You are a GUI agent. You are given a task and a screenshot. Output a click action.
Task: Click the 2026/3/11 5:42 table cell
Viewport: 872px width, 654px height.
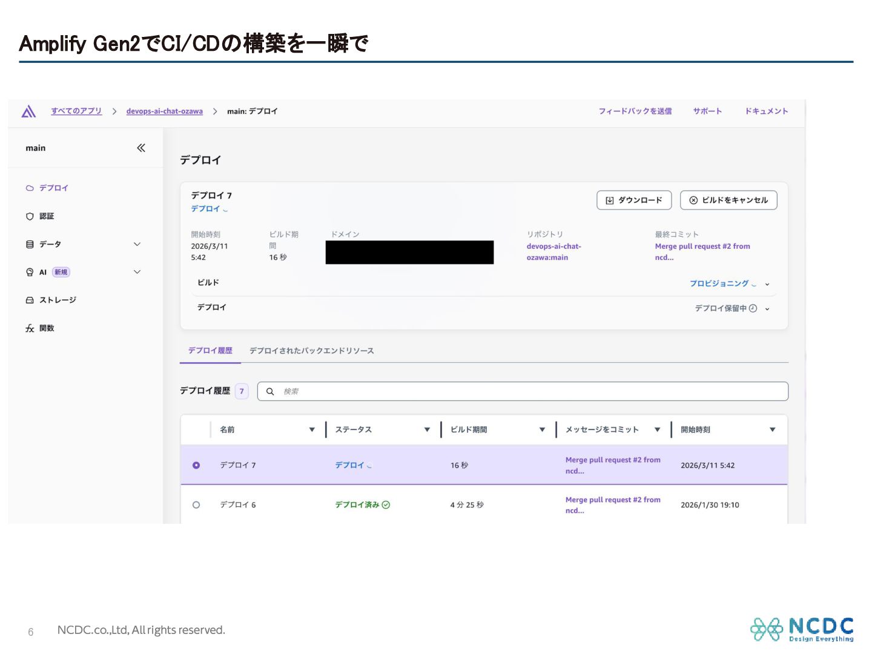pyautogui.click(x=708, y=466)
